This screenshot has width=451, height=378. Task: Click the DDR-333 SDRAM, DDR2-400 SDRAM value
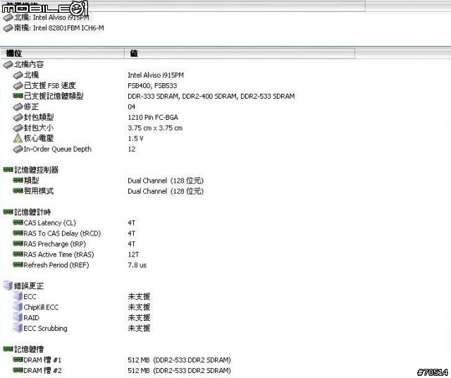[211, 96]
